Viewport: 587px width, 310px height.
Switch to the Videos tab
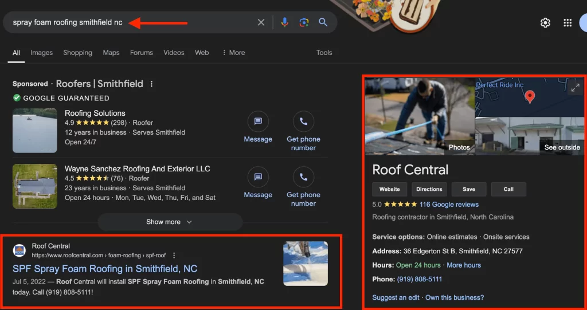(x=174, y=53)
